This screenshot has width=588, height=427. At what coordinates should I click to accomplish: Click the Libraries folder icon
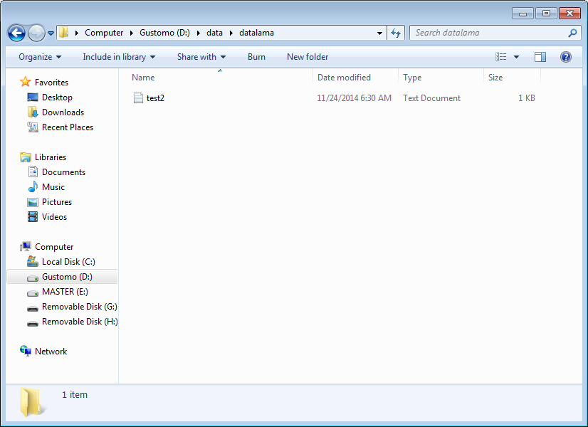(x=26, y=157)
